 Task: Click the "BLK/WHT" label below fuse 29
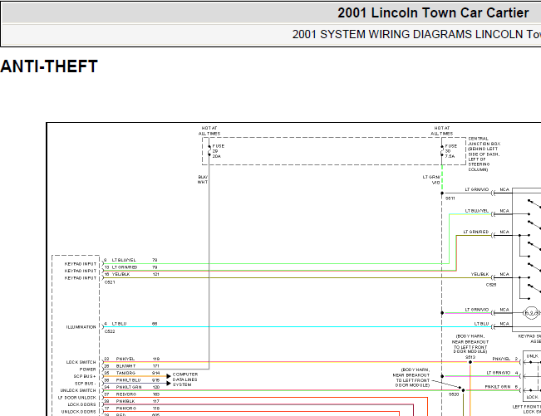tap(203, 179)
